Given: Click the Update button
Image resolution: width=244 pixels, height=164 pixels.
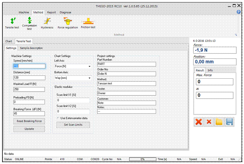Looking at the screenshot, I should coord(29,129).
